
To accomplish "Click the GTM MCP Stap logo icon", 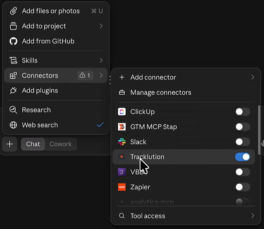I will point(122,127).
